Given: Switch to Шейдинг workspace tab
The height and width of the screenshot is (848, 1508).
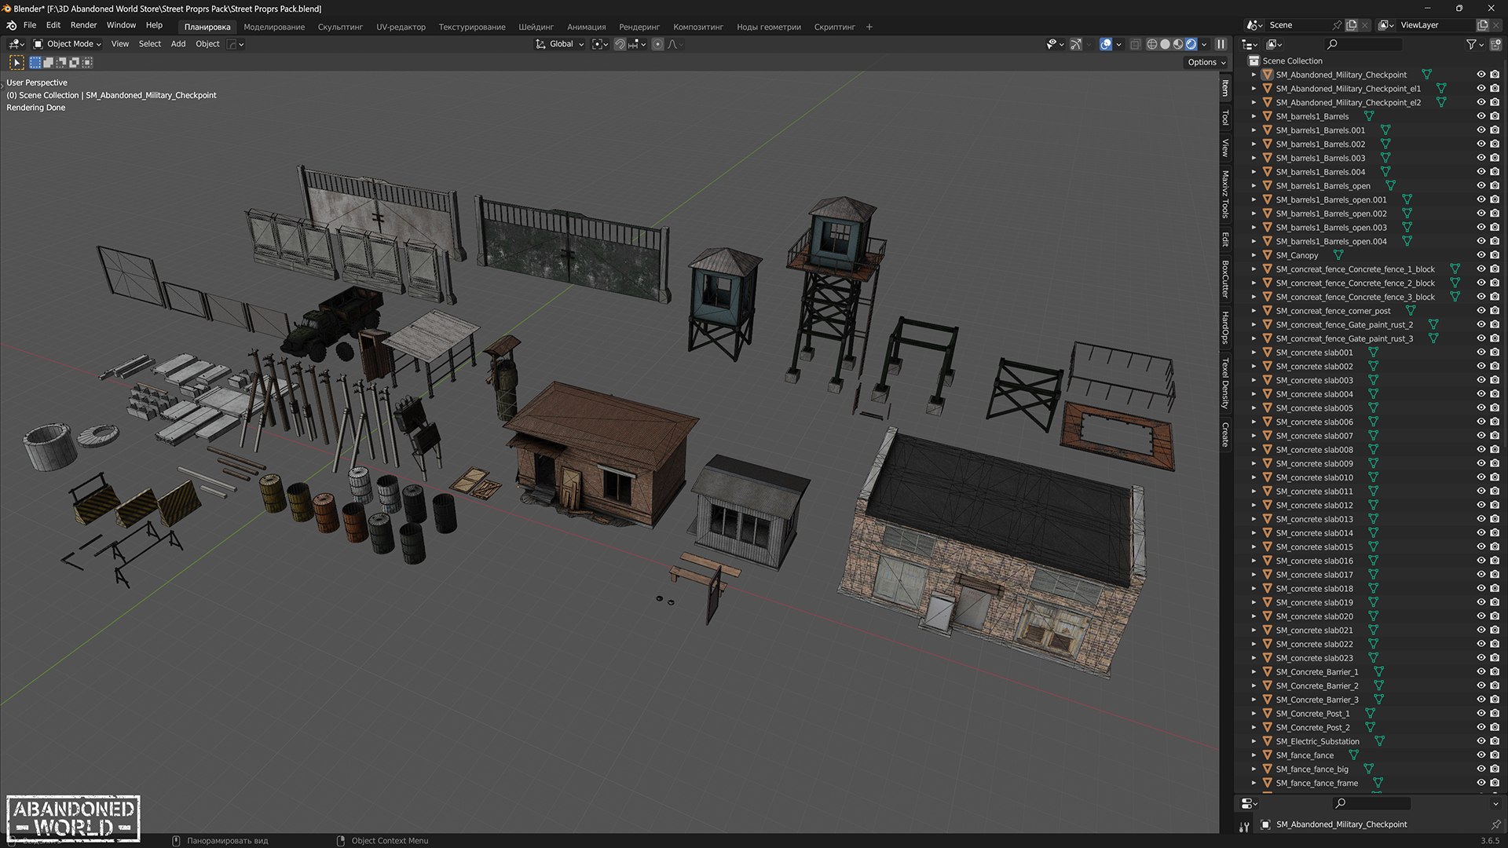Looking at the screenshot, I should 536,27.
